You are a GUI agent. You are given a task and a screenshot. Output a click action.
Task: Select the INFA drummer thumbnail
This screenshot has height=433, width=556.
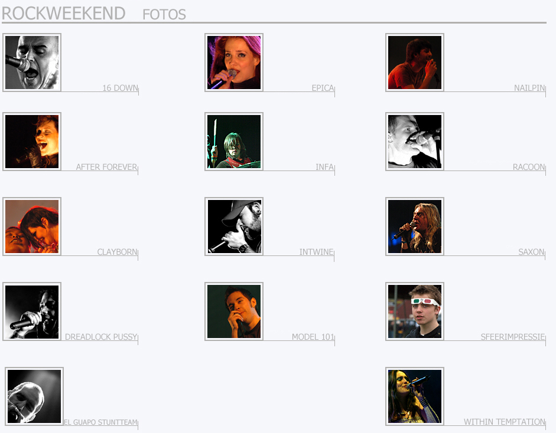234,142
